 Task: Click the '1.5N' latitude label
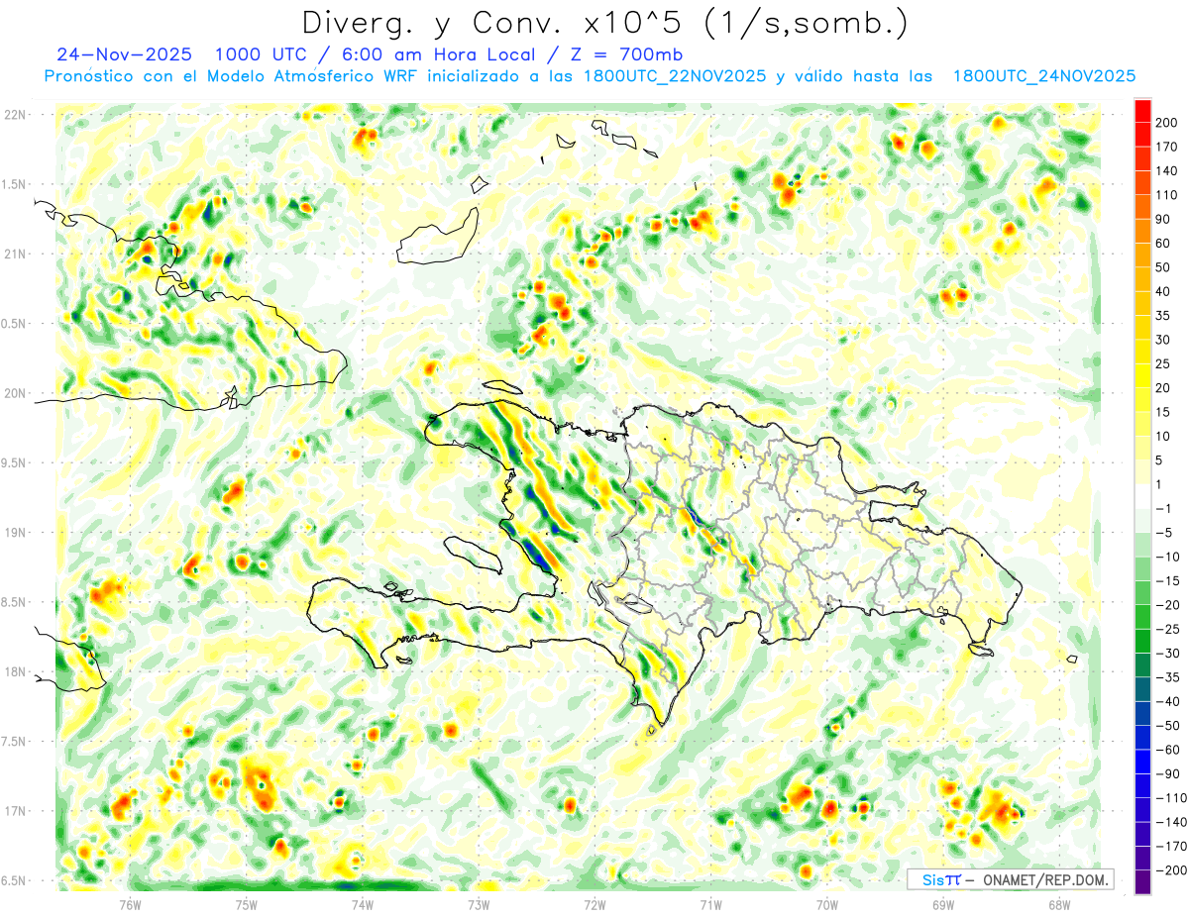tap(15, 184)
